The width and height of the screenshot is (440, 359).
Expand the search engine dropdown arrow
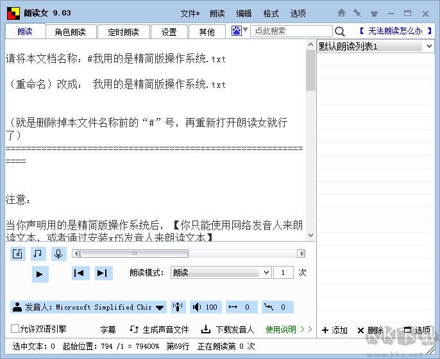(245, 29)
